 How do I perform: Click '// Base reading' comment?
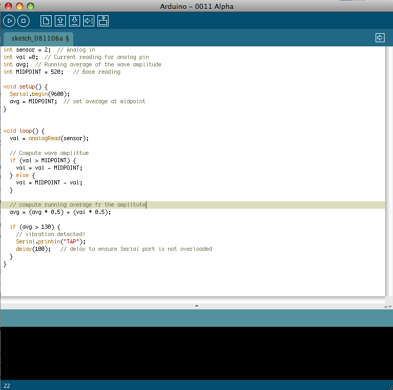click(97, 72)
